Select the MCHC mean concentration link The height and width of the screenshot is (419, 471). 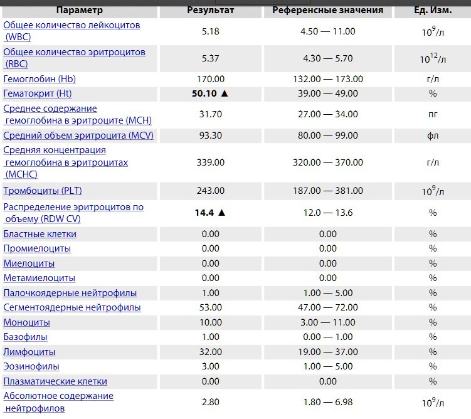[65, 162]
